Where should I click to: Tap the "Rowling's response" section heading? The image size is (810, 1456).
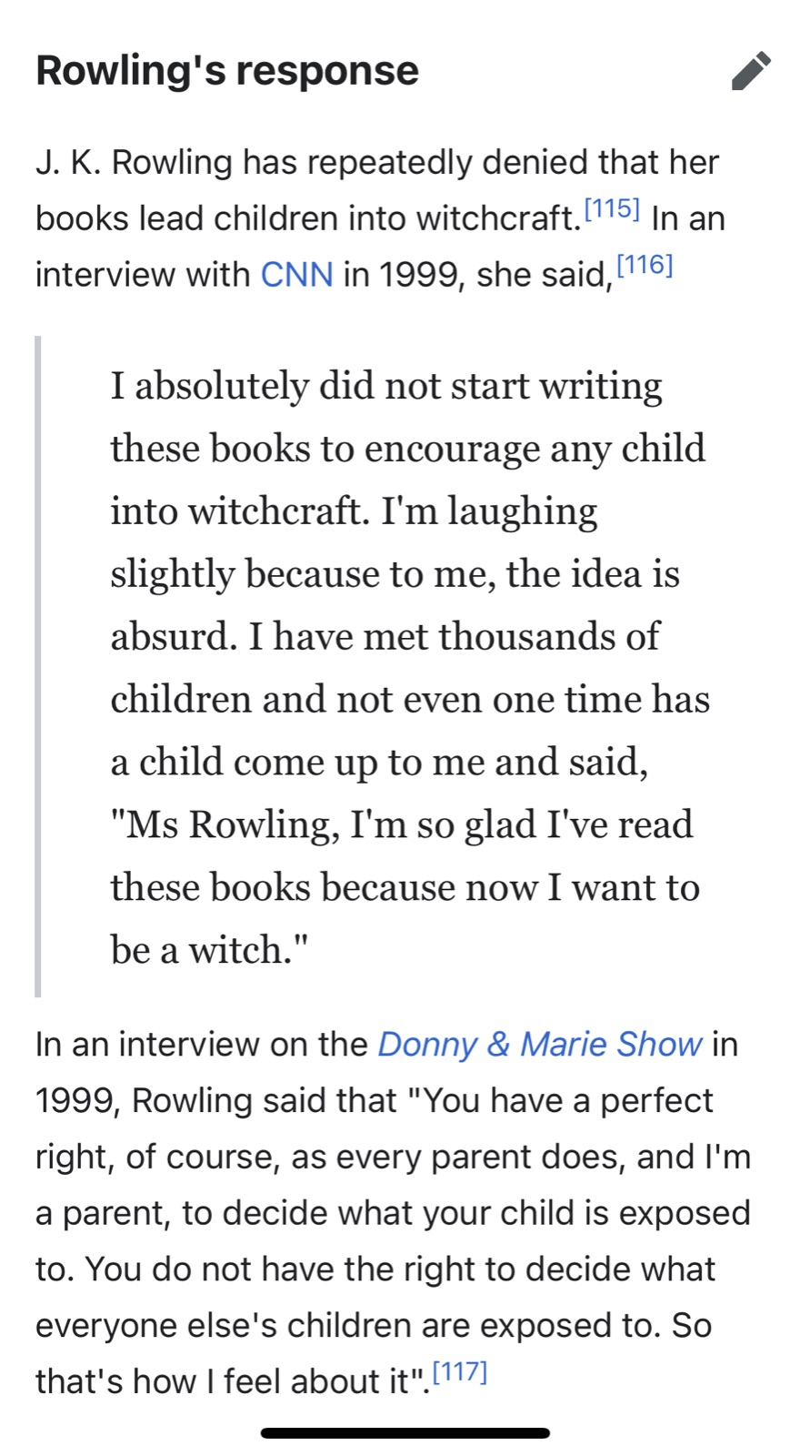(x=227, y=71)
